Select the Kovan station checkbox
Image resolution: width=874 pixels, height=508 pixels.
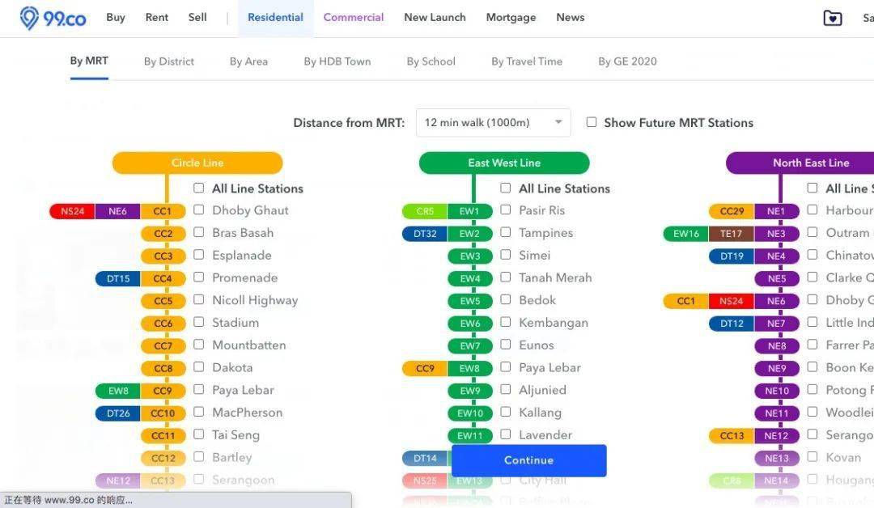(812, 457)
